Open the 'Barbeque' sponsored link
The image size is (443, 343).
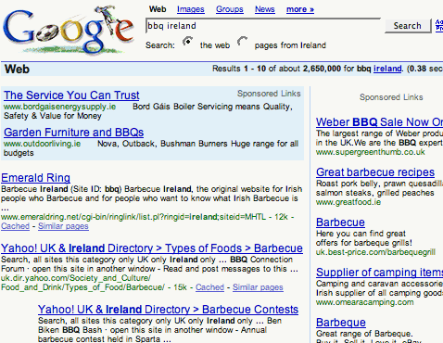pyautogui.click(x=341, y=323)
